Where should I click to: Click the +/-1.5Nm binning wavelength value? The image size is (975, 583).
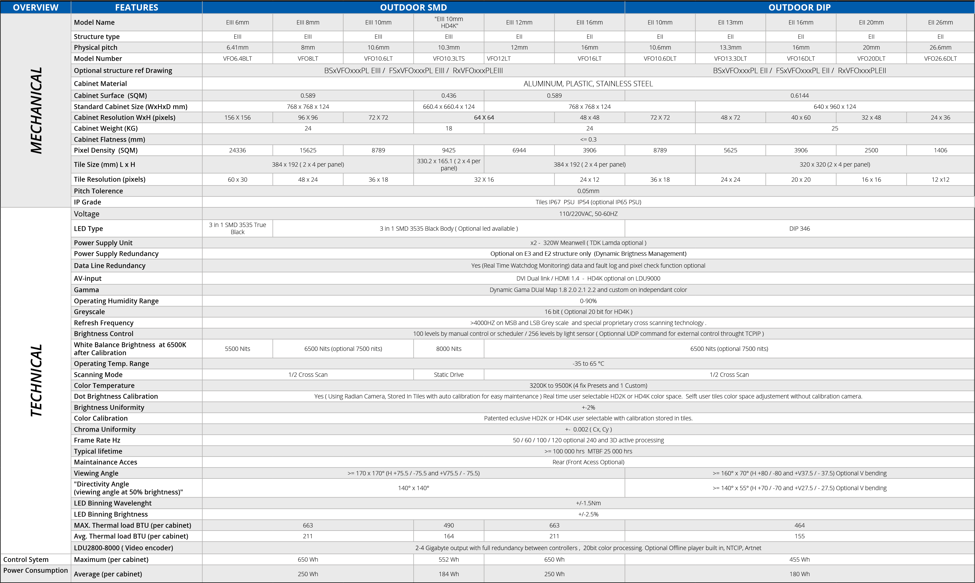click(x=588, y=503)
